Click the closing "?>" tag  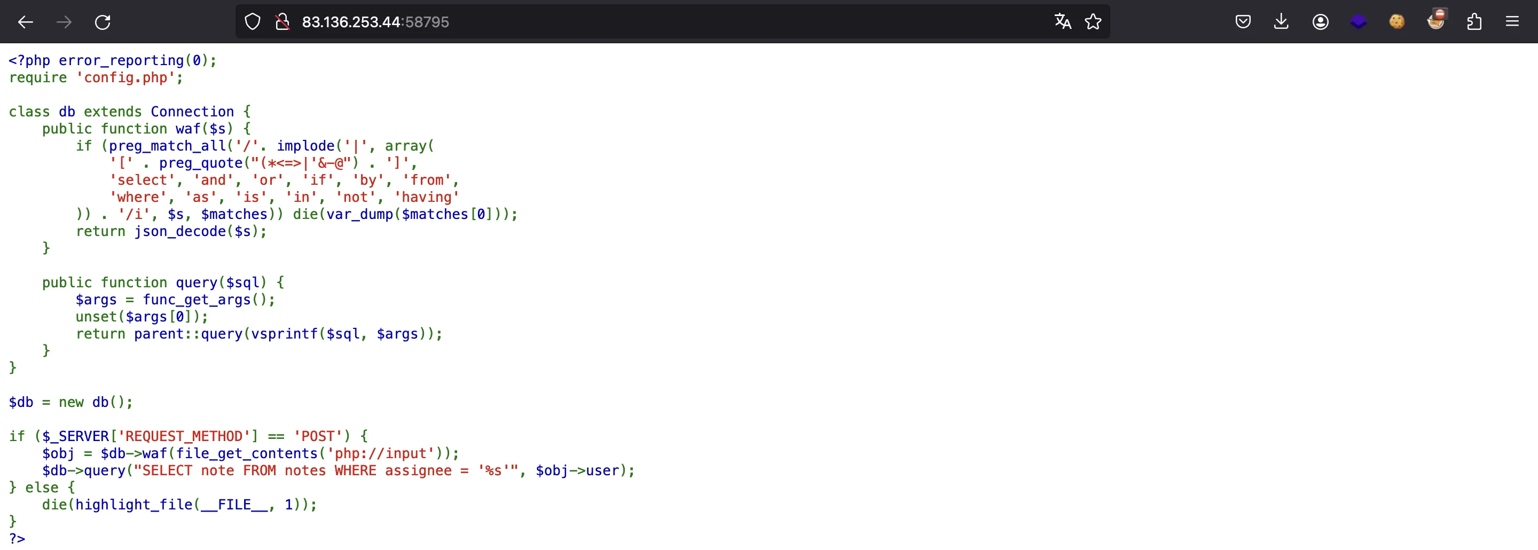point(17,539)
